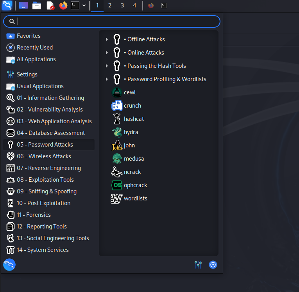Screen dimensions: 299x292
Task: Select 08 - Exploitation Tools category
Action: point(45,180)
